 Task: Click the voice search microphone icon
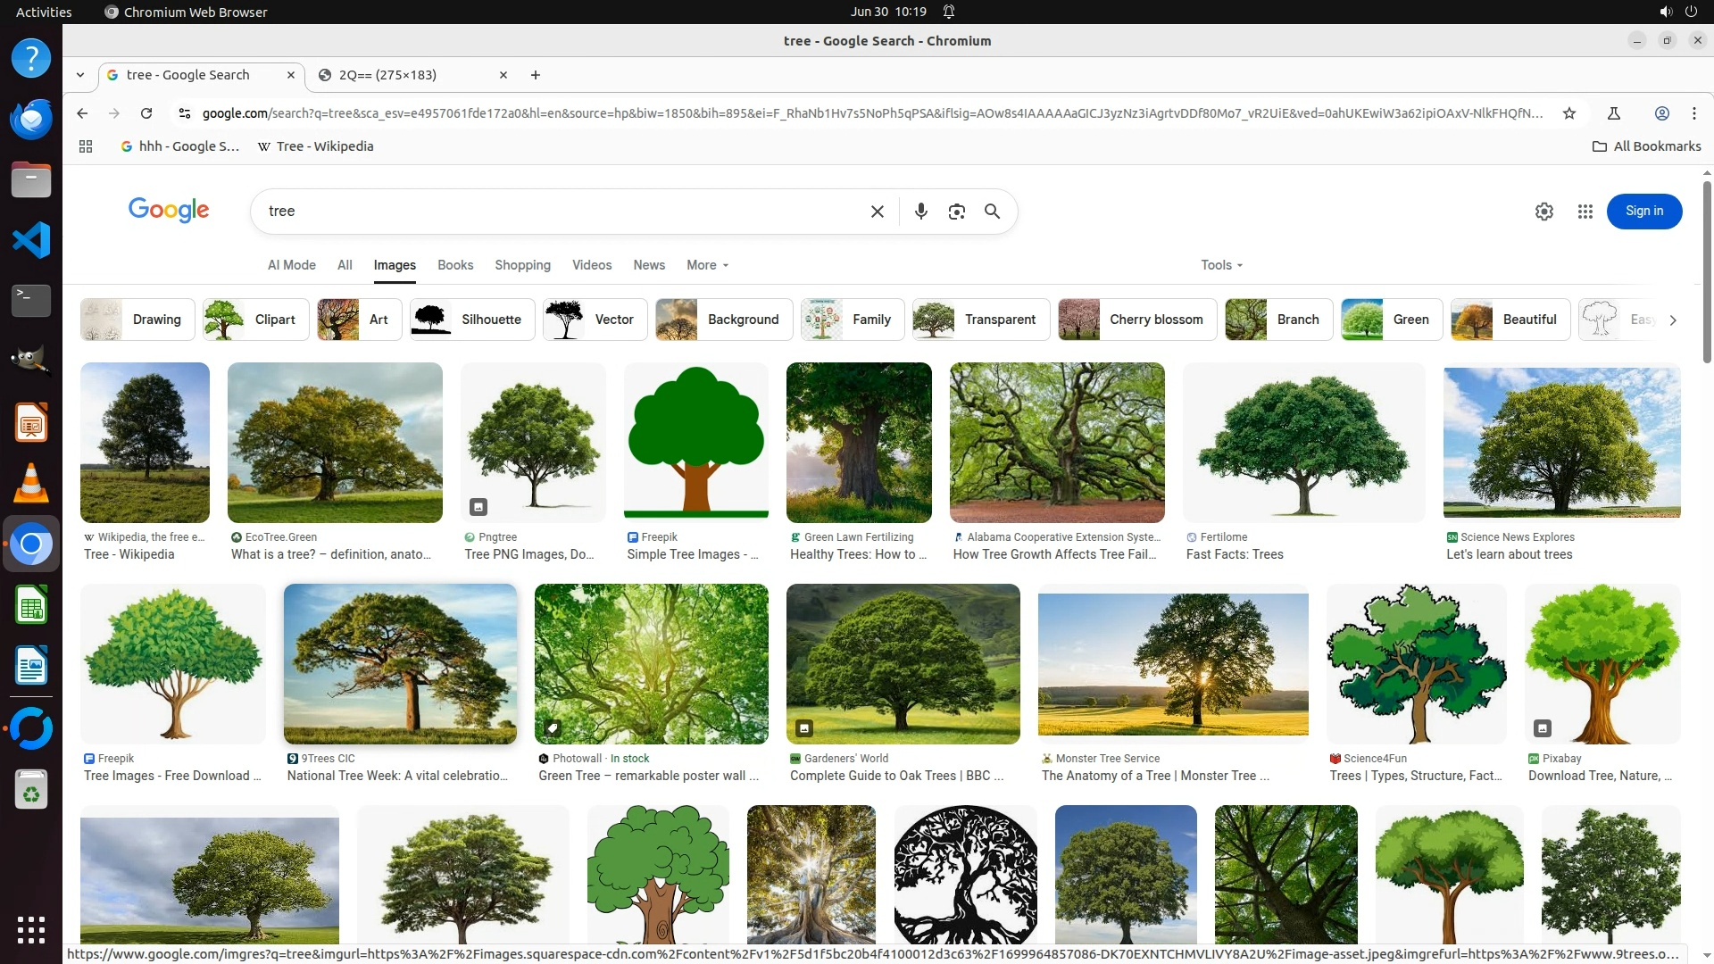point(920,212)
